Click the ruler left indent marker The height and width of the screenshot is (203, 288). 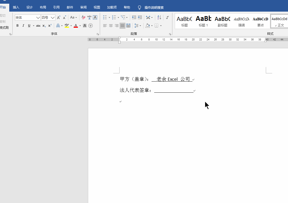[x=119, y=42]
